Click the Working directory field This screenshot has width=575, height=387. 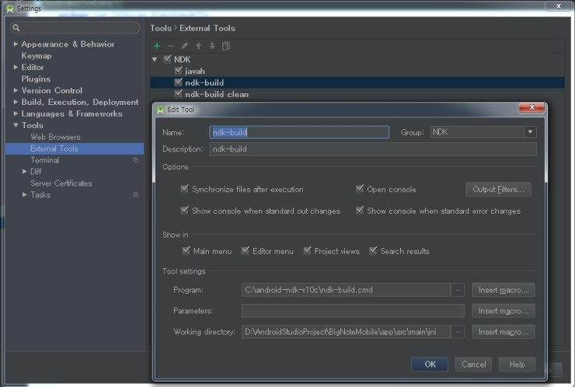[346, 332]
